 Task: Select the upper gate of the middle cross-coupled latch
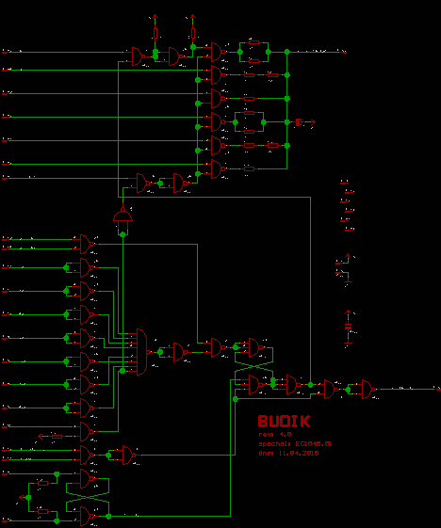[x=256, y=347]
